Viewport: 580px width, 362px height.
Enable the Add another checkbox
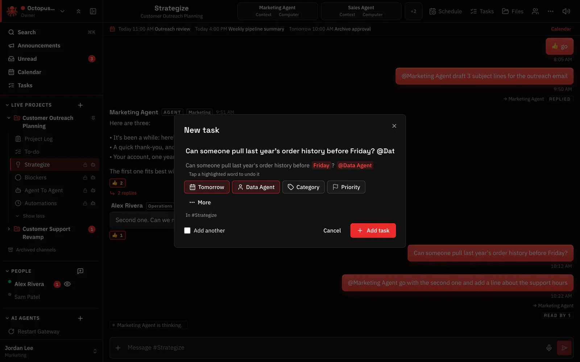pos(187,231)
